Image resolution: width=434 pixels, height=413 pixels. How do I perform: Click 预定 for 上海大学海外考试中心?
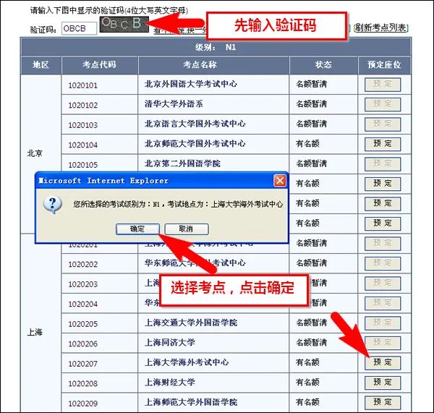pos(383,362)
